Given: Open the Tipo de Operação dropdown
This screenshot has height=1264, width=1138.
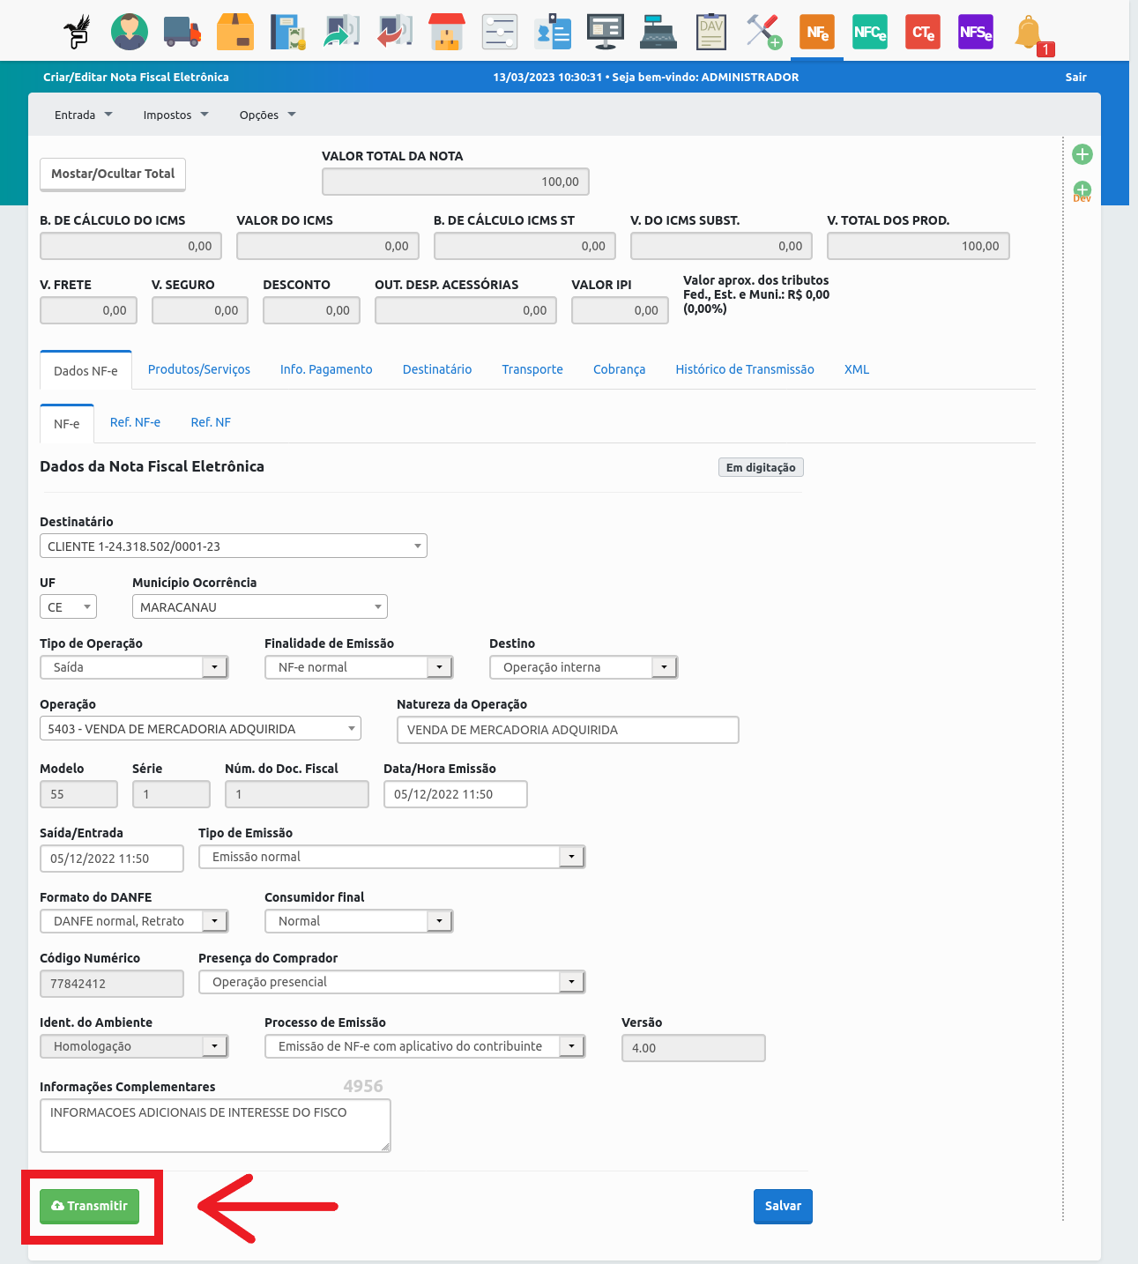Looking at the screenshot, I should (134, 667).
